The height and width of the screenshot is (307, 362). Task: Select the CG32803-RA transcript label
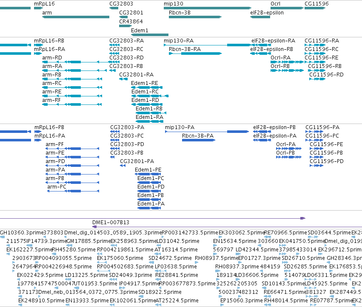point(126,41)
